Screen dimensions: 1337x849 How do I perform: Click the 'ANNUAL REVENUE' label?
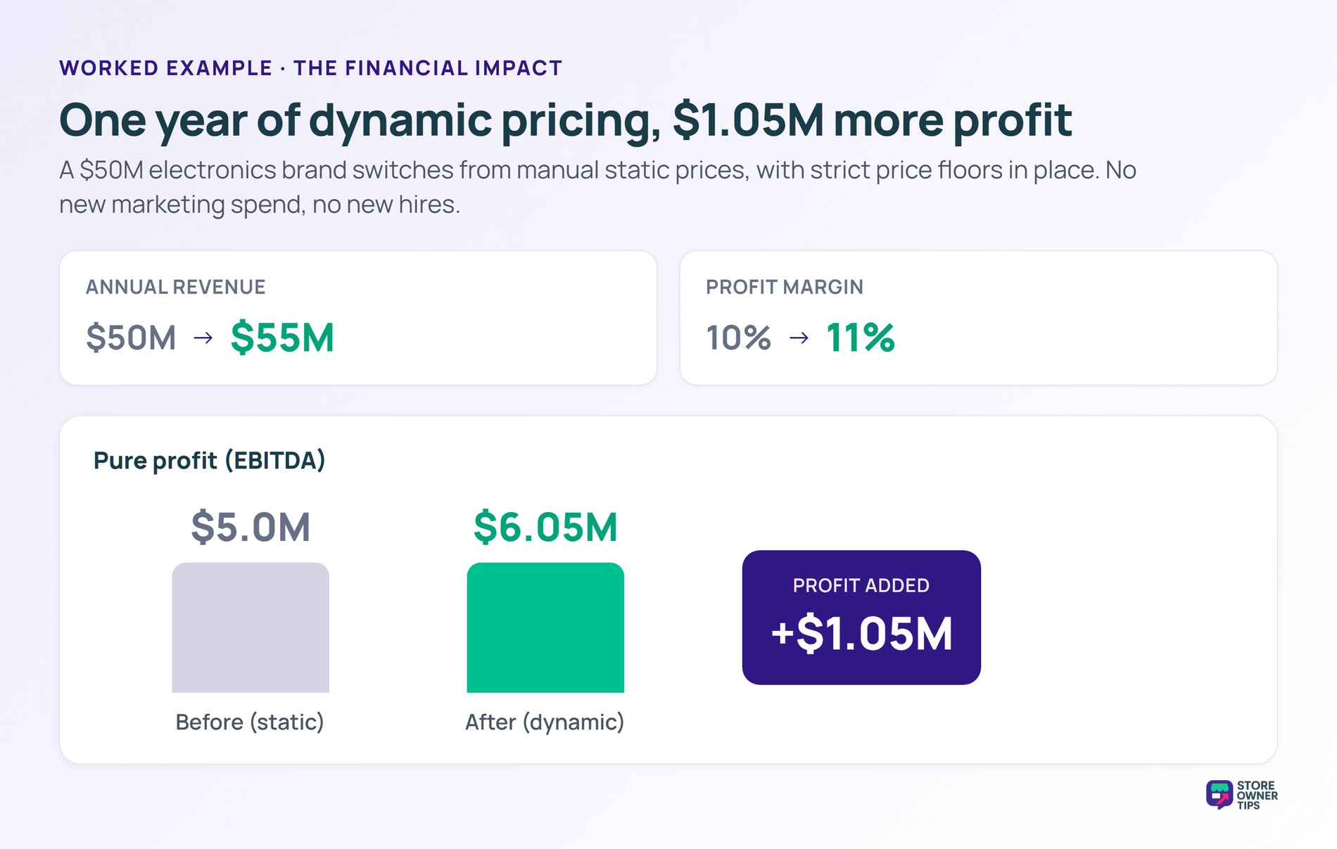(176, 287)
